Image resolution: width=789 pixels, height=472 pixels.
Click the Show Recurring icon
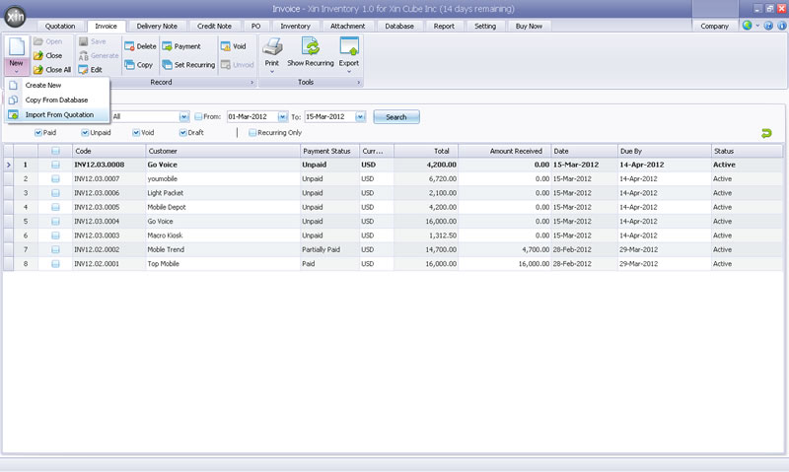pos(310,46)
